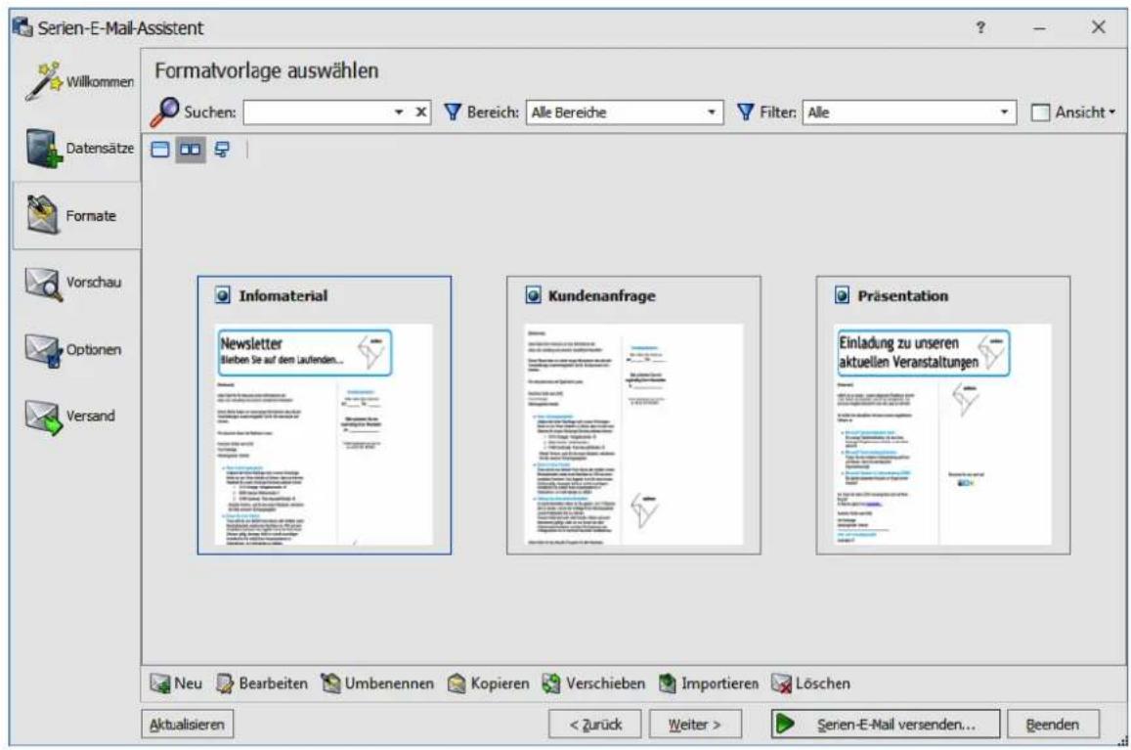This screenshot has width=1131, height=750.
Task: Open the Filter 'Alle' dropdown
Action: 909,111
